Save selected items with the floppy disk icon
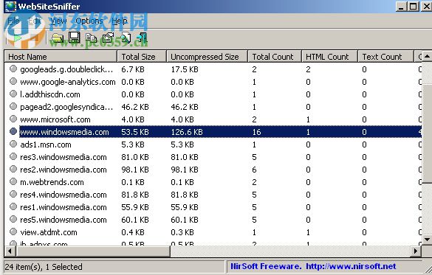Screen dimensions: 432x275 [x=74, y=38]
